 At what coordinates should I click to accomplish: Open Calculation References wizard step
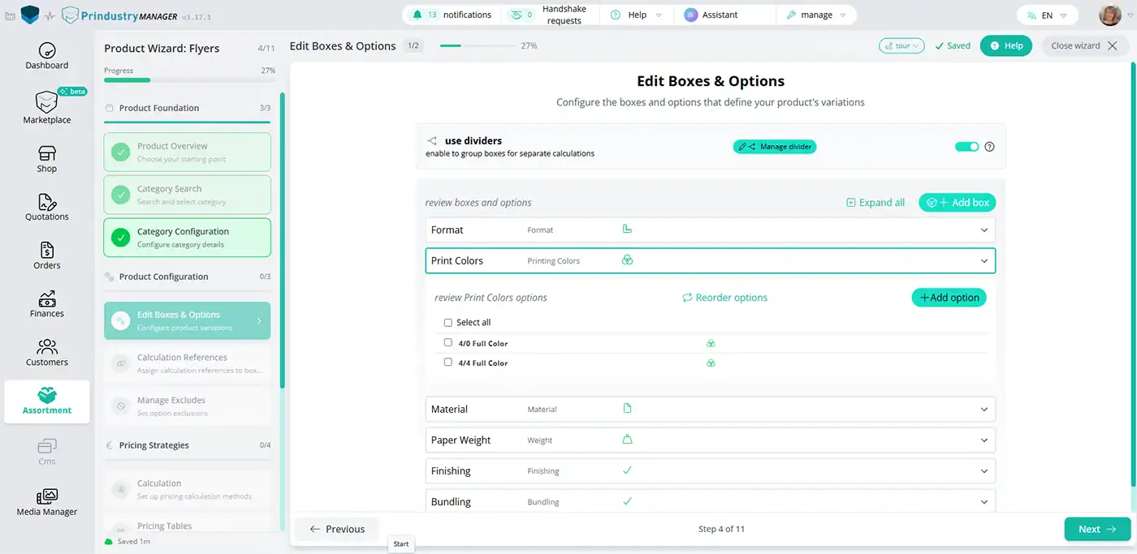click(187, 363)
